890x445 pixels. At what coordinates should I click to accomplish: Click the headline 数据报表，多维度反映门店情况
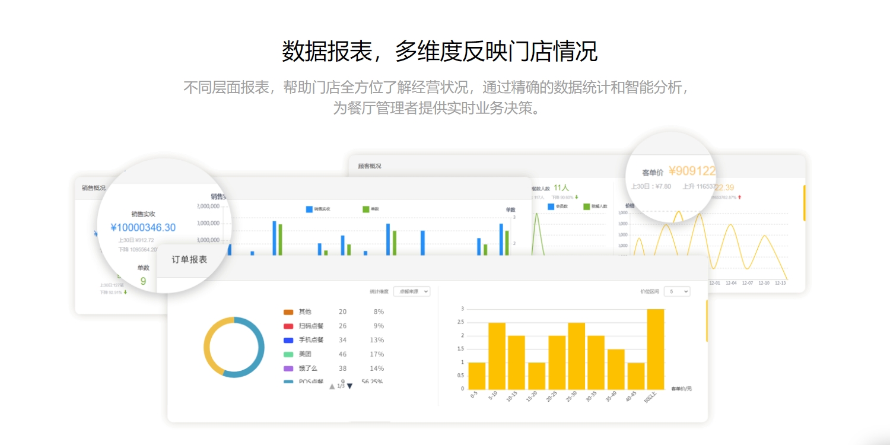coord(439,51)
